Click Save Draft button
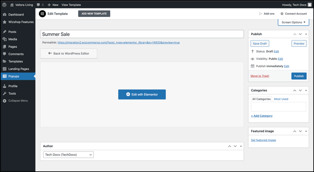This screenshot has height=172, width=314. pos(260,44)
